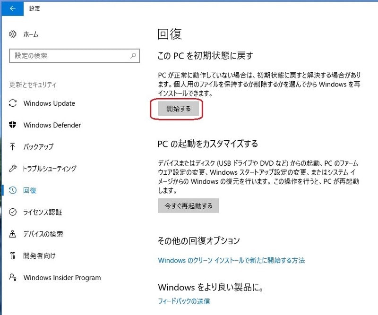Click the 開始する reset button
378x315 pixels.
coord(179,109)
